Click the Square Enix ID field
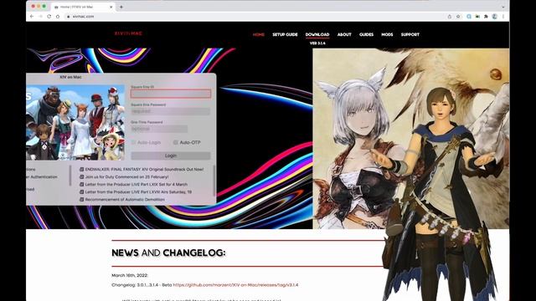The width and height of the screenshot is (536, 301). pyautogui.click(x=171, y=94)
